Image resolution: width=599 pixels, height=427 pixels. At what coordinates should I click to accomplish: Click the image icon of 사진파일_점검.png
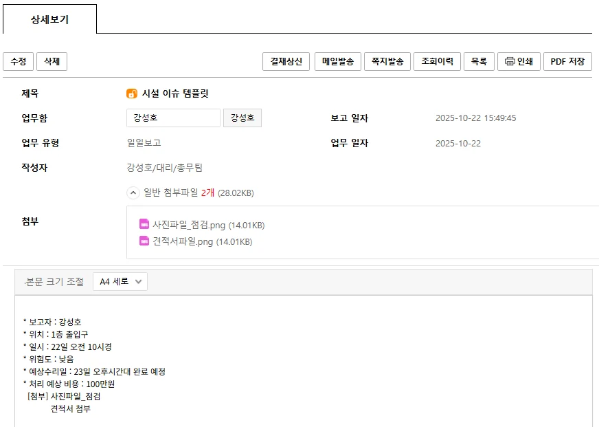[x=144, y=224]
